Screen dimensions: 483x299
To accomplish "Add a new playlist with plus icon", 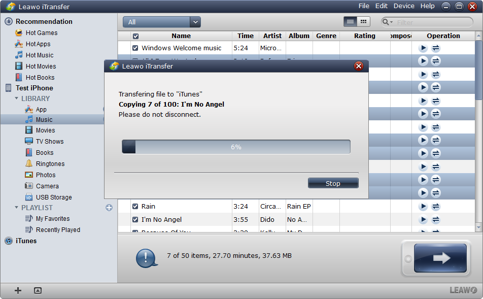I will click(109, 208).
